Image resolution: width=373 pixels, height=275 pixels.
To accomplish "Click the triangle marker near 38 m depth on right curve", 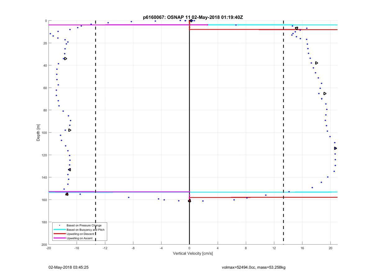I will [316, 63].
